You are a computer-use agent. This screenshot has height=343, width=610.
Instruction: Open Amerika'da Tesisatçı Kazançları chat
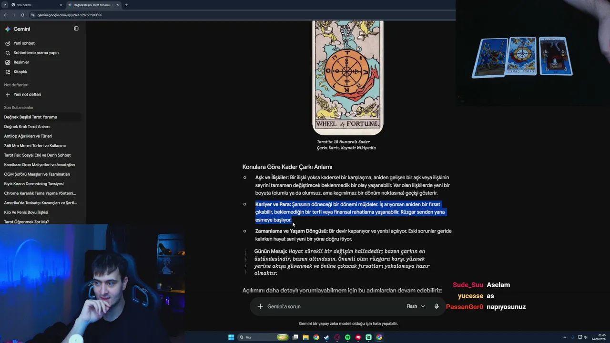click(x=41, y=203)
